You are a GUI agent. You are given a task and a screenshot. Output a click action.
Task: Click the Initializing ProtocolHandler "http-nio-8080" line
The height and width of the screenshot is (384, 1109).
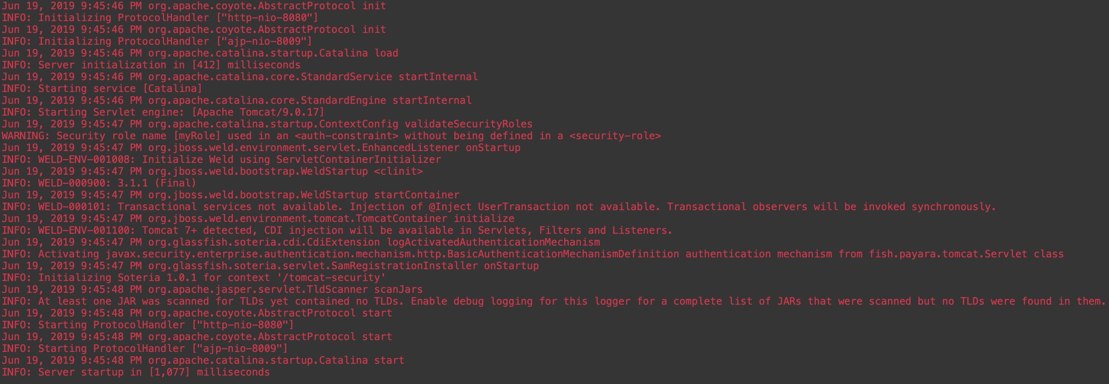point(160,18)
